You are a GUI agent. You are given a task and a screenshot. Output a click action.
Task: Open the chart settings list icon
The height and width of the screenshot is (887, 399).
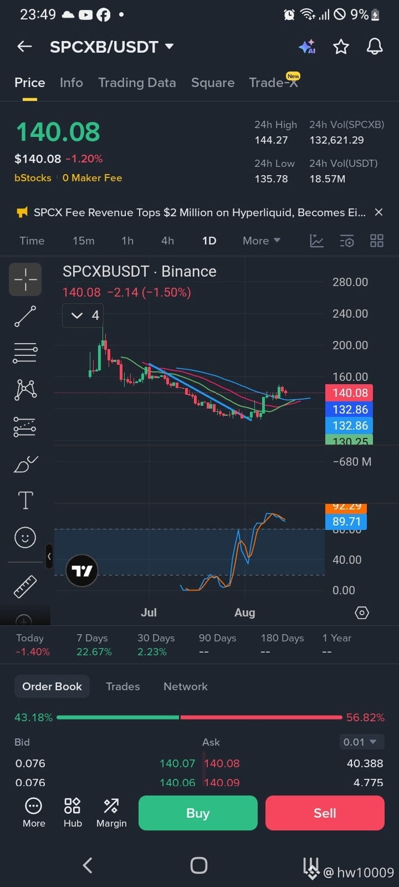(347, 241)
